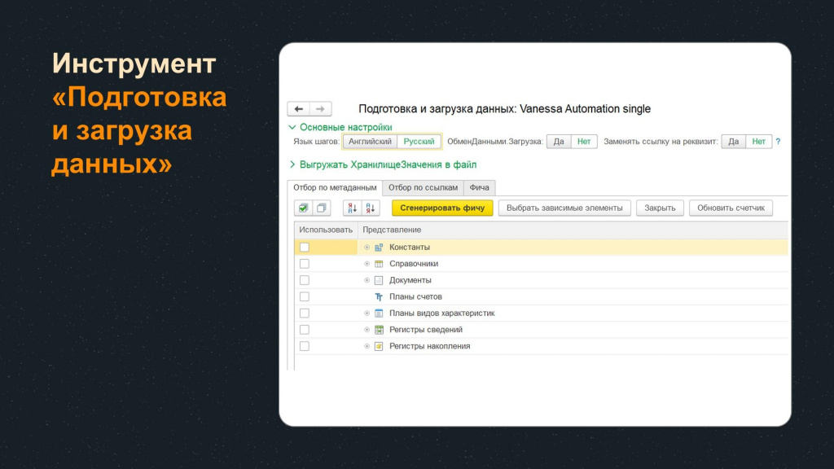Click the Использовать column header

pos(326,230)
